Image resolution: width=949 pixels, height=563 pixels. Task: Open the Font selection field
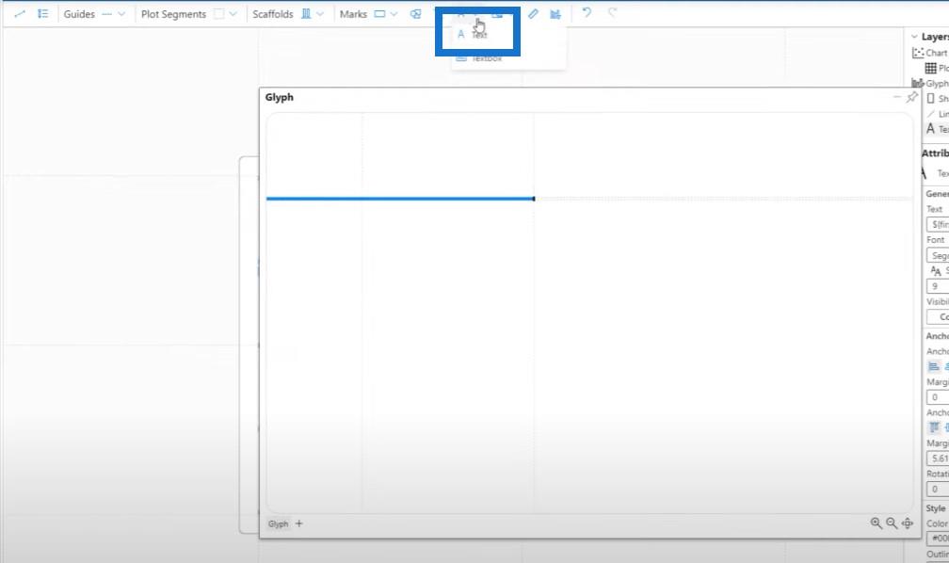pos(938,255)
